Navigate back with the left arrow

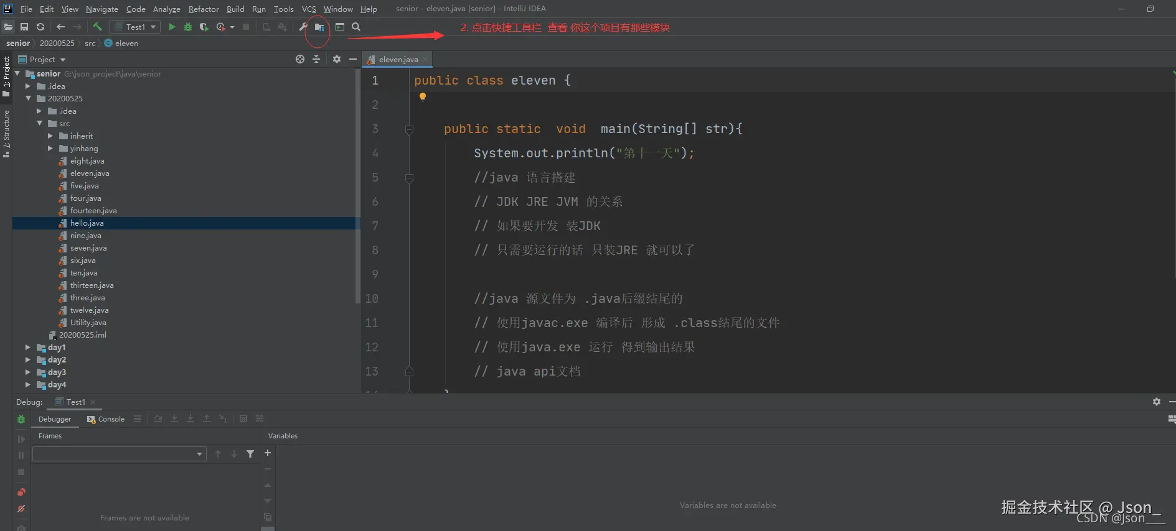[60, 27]
